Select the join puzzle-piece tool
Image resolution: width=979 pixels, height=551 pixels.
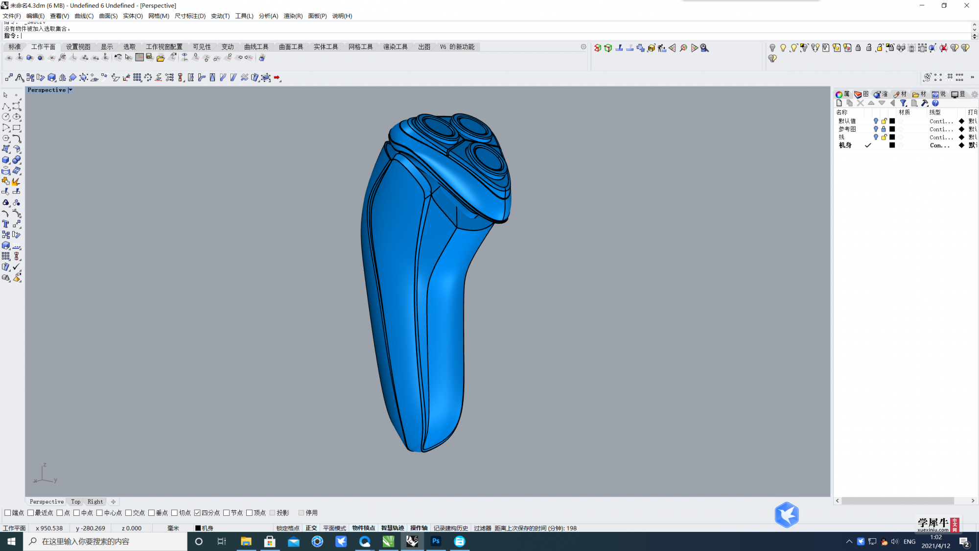click(6, 182)
